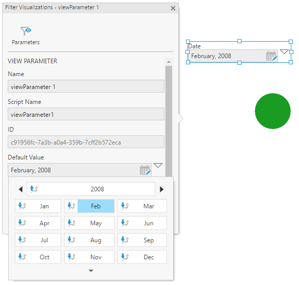
Task: Click the 2008 year header
Action: 97,189
